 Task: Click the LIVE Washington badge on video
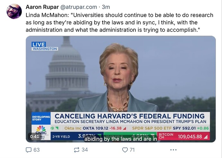[x=45, y=46]
